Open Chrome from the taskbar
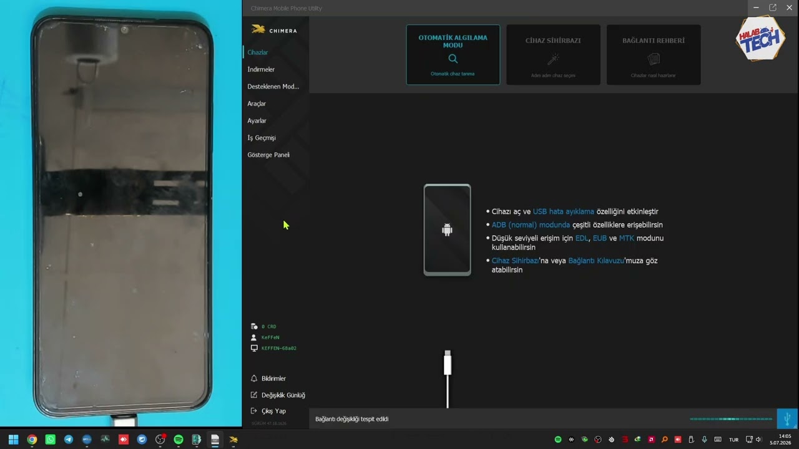799x449 pixels. pos(32,440)
